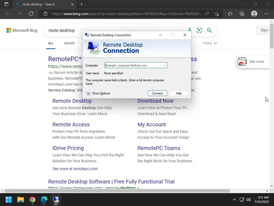Open Help in Remote Desktop Connection

pos(179,93)
